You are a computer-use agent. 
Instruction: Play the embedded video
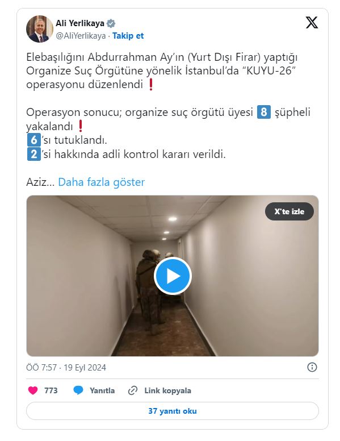pyautogui.click(x=173, y=276)
